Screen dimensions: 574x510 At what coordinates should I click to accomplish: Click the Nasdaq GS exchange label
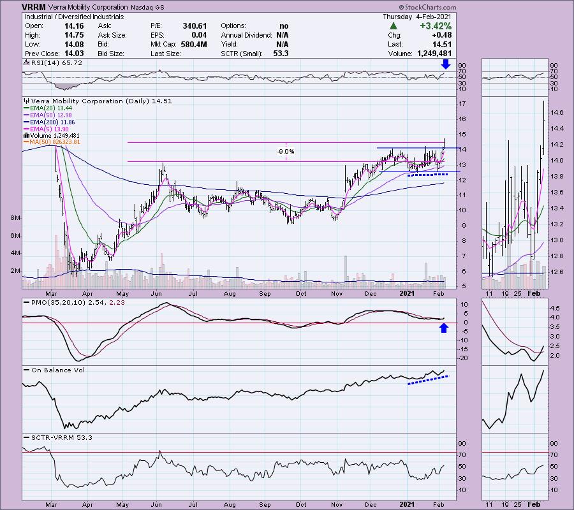[x=147, y=7]
